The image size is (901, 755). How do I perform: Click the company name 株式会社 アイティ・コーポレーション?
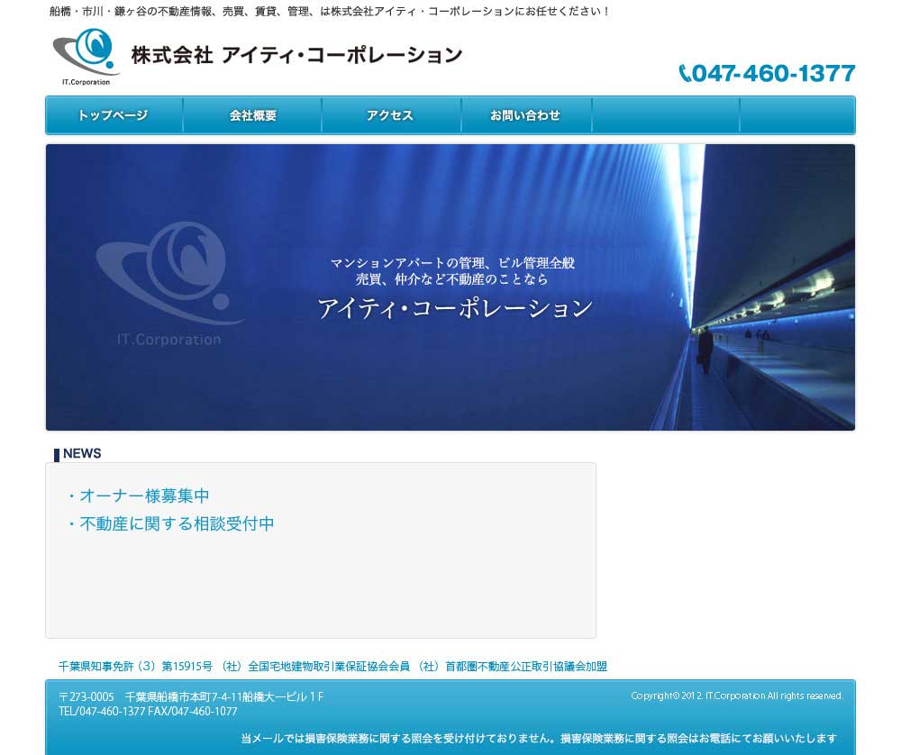(296, 55)
